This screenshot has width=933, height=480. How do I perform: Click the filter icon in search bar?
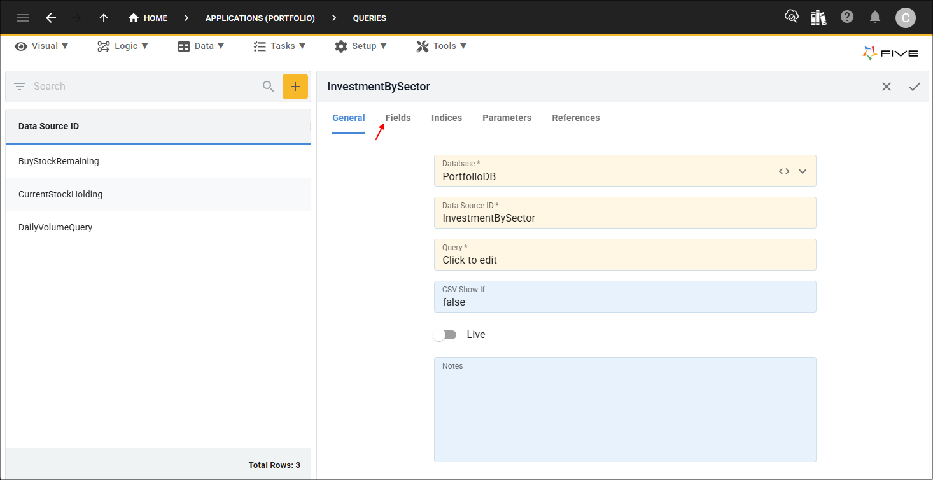tap(20, 86)
